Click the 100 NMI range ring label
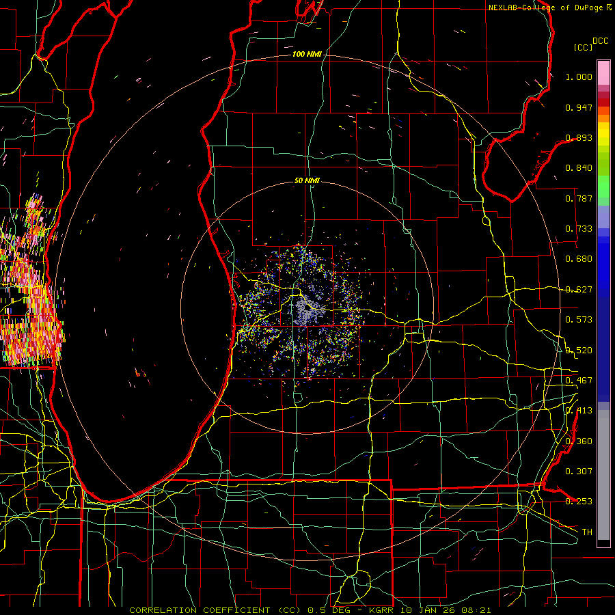This screenshot has width=615, height=615. (307, 54)
